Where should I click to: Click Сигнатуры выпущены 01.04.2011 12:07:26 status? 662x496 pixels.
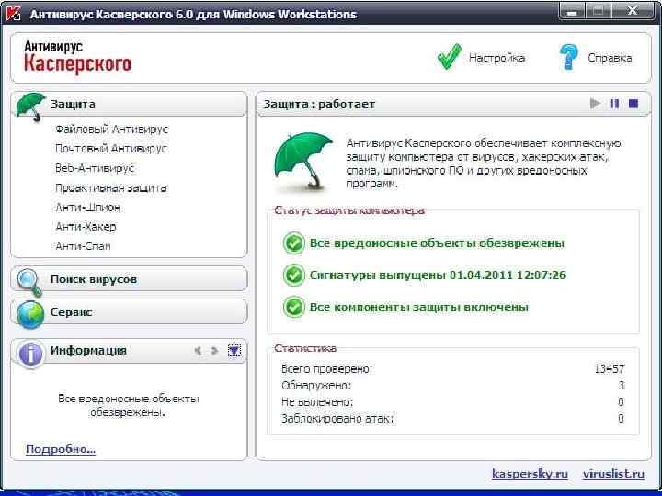tap(438, 276)
